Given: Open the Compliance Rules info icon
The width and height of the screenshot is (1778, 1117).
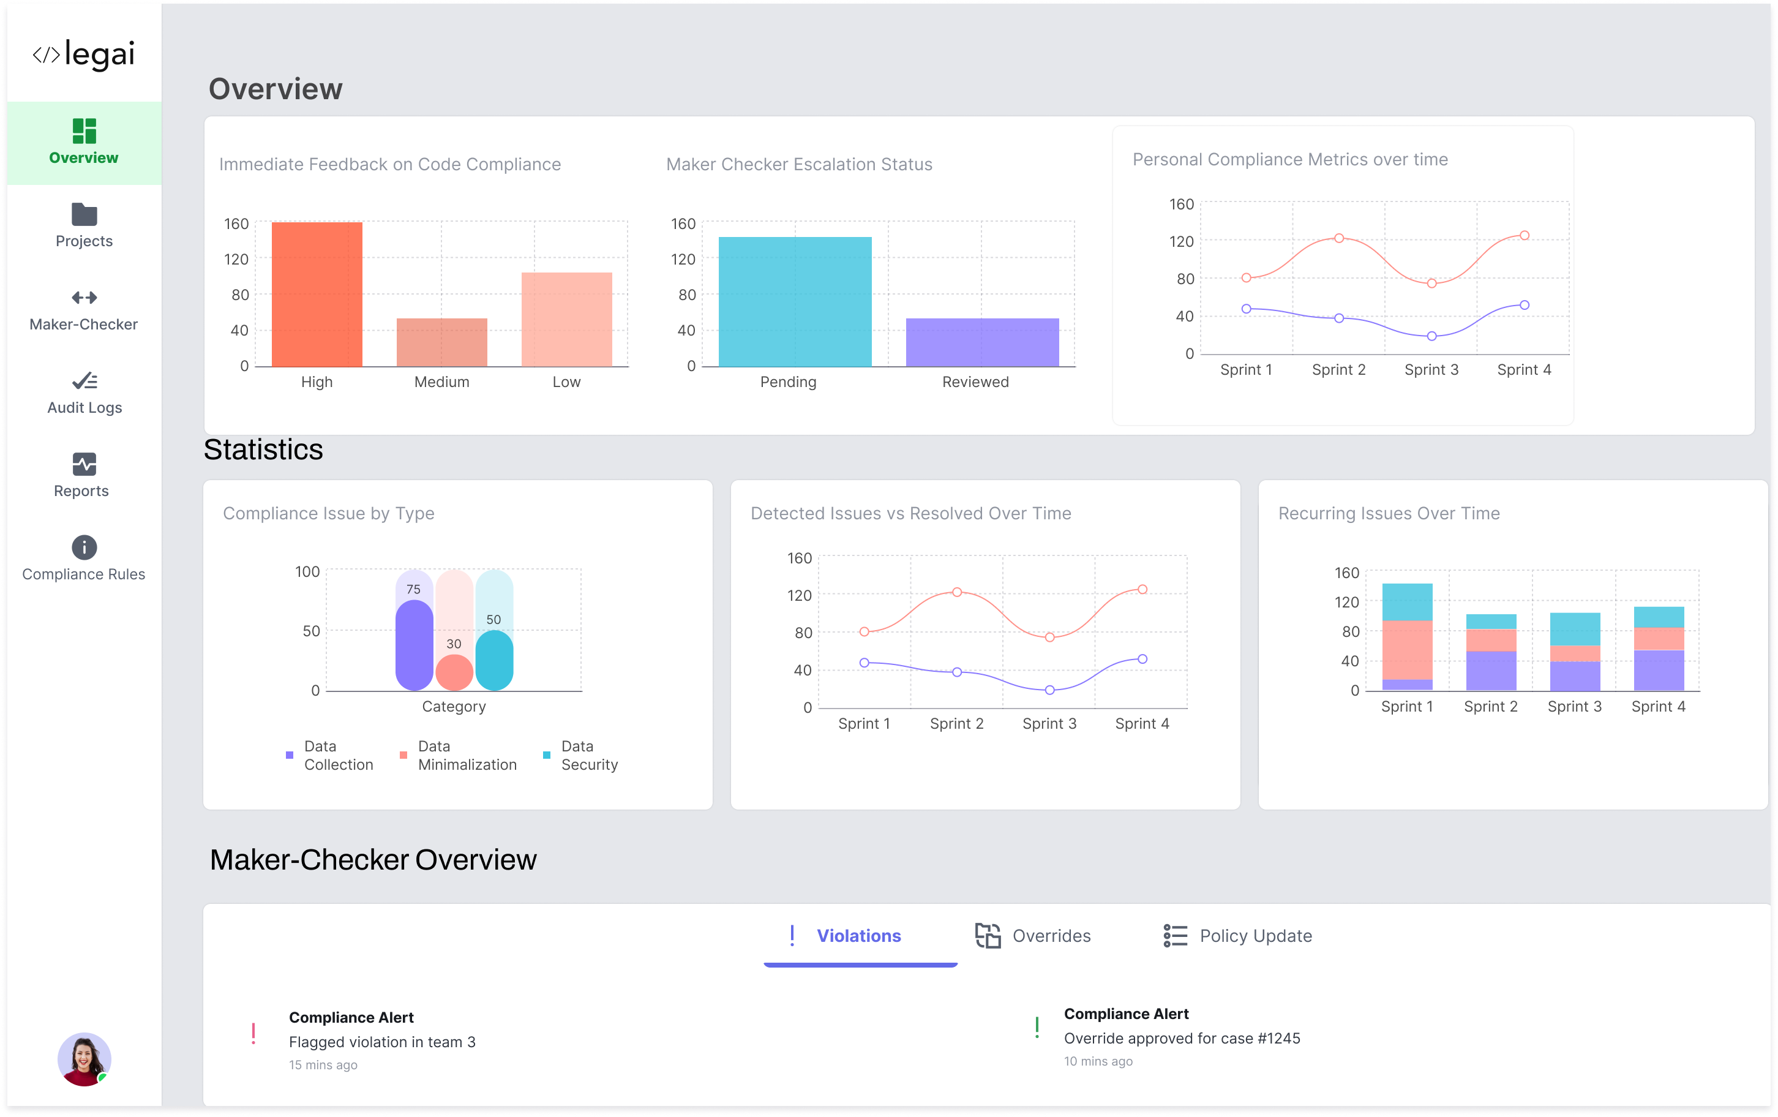Looking at the screenshot, I should pos(84,547).
